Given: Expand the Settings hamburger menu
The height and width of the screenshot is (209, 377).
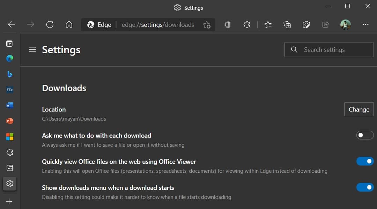Looking at the screenshot, I should pos(32,50).
